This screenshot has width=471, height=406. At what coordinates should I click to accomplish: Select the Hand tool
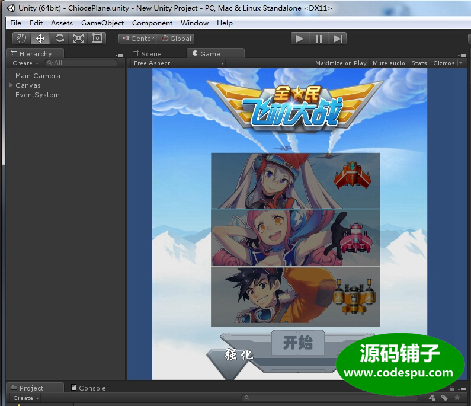click(x=21, y=39)
